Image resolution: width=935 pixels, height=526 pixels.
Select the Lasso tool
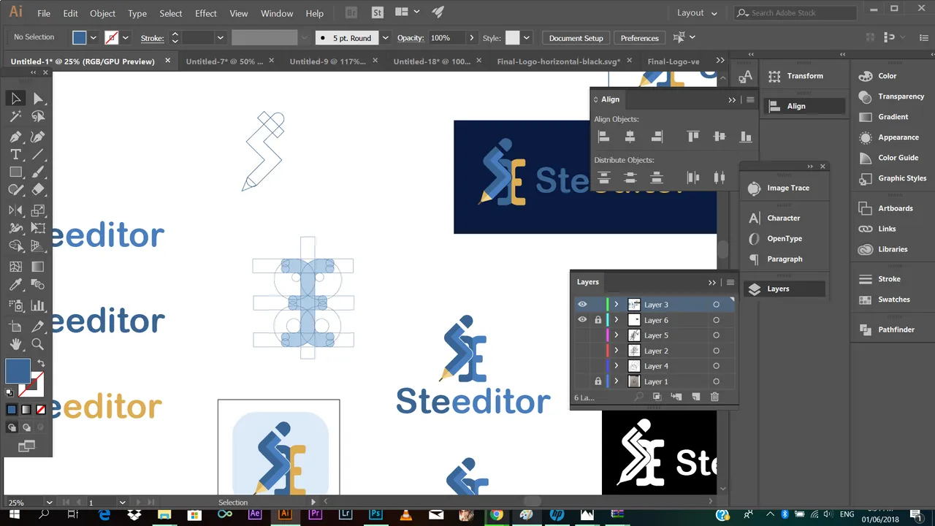pos(38,116)
